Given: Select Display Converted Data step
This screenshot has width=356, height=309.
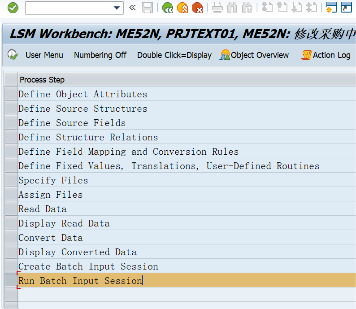Looking at the screenshot, I should (187, 252).
